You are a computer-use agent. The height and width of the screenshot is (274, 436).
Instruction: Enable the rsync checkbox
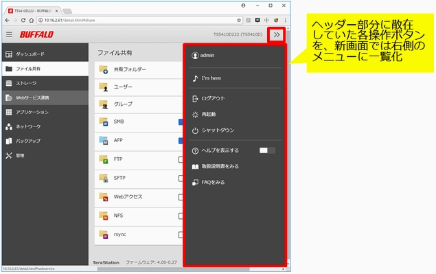click(181, 235)
